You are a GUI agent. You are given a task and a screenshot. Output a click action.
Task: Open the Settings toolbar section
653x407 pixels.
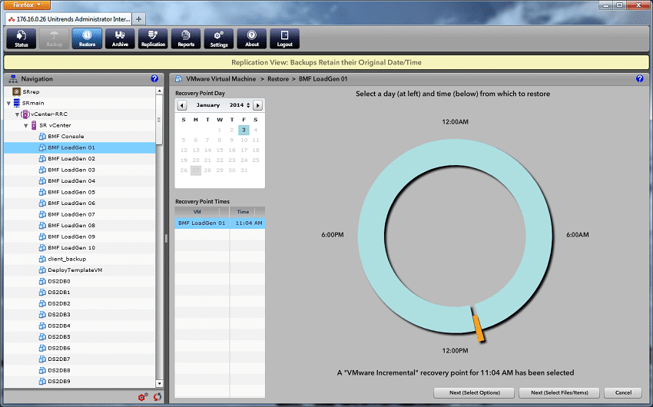click(219, 38)
